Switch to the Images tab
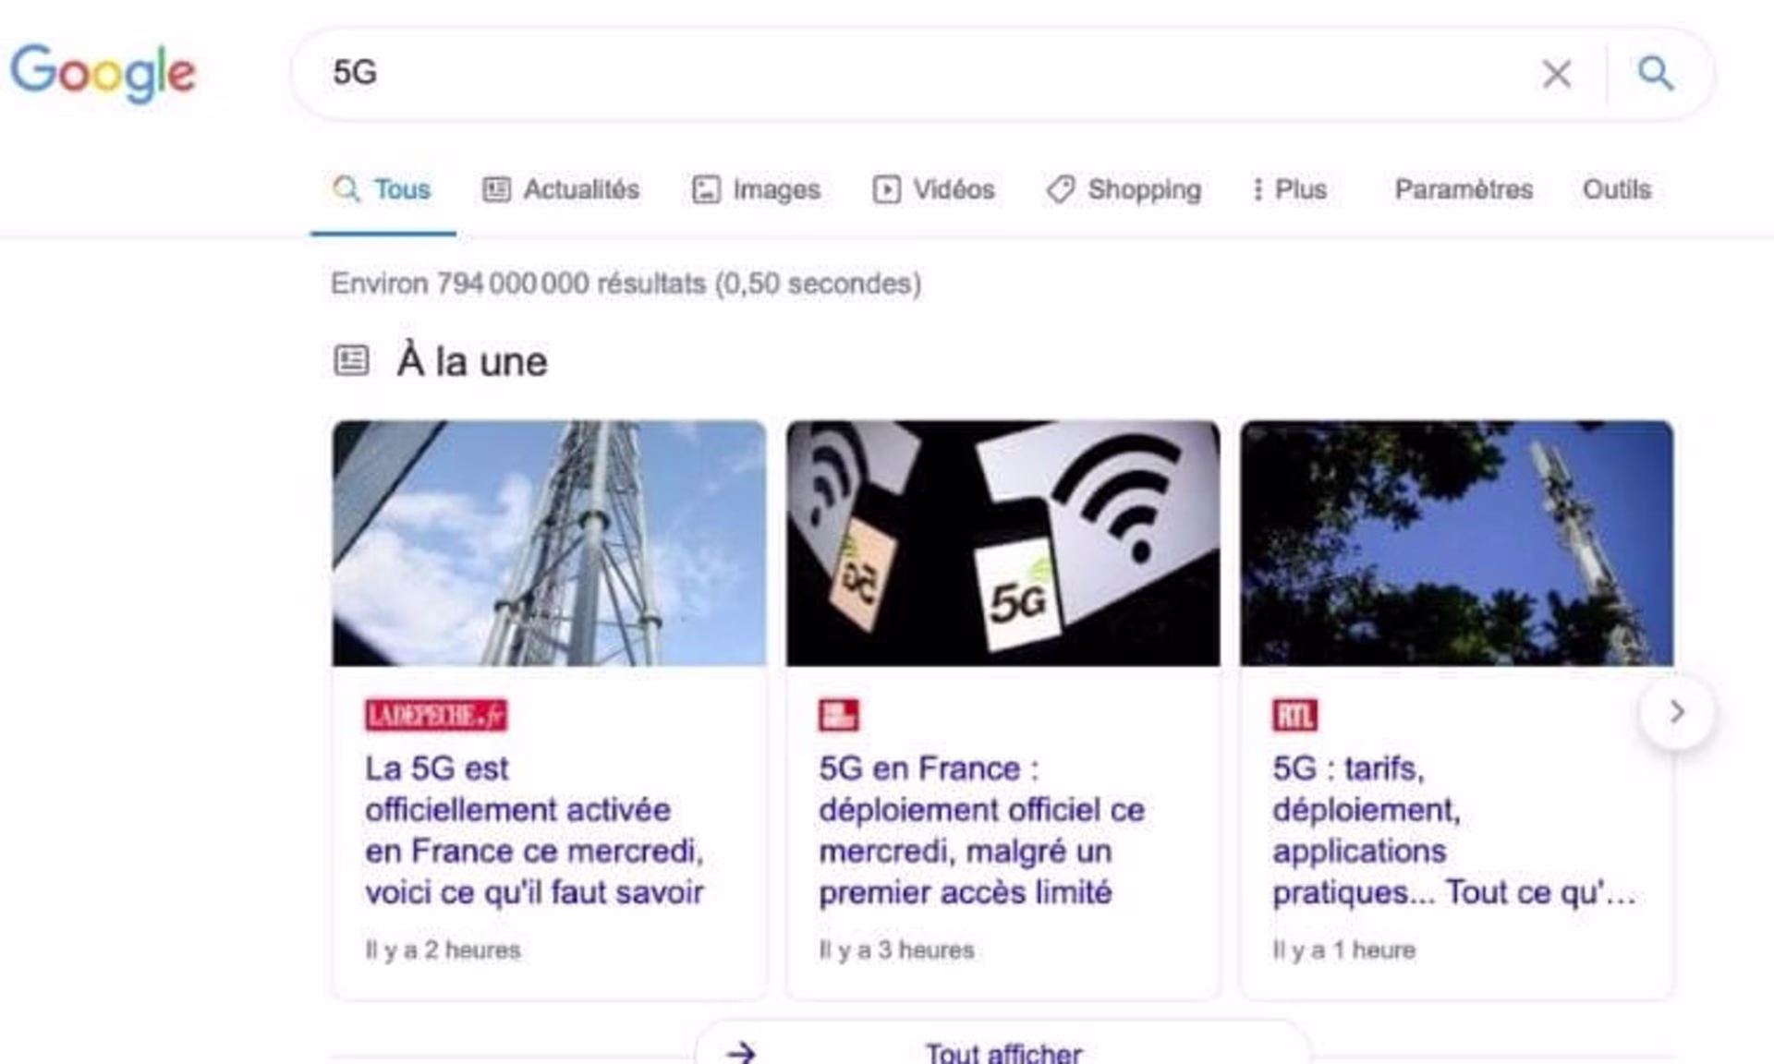Viewport: 1774px width, 1064px height. pos(756,189)
